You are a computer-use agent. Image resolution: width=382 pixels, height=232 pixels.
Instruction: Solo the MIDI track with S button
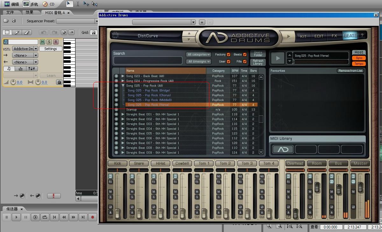pos(49,42)
